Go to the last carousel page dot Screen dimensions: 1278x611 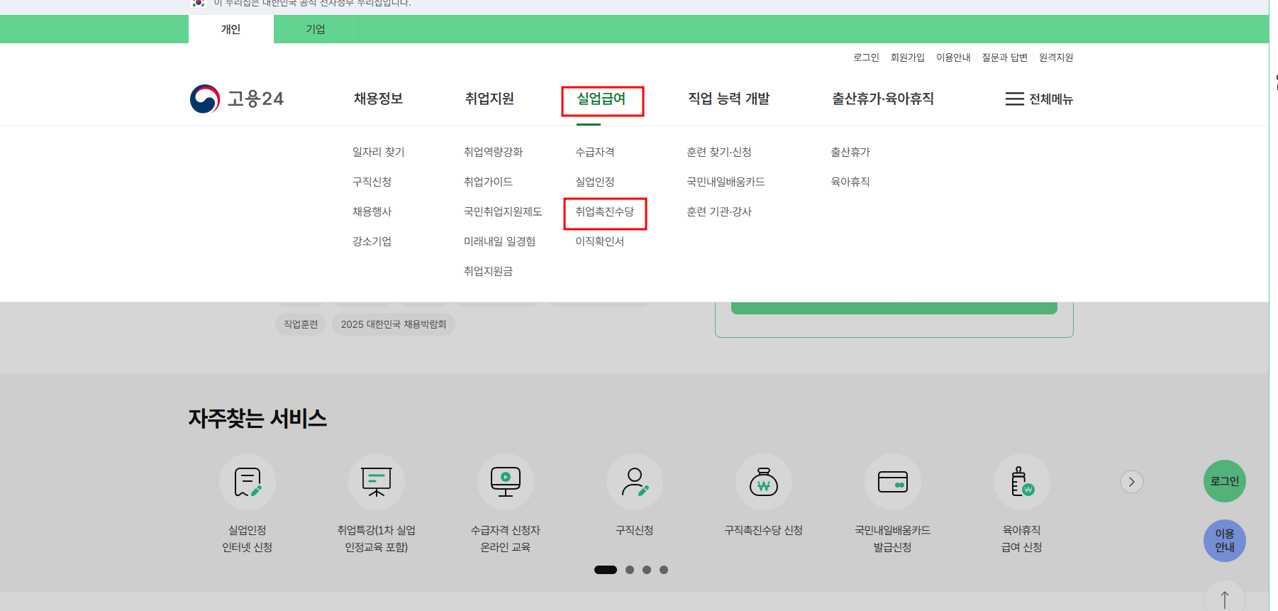point(664,570)
